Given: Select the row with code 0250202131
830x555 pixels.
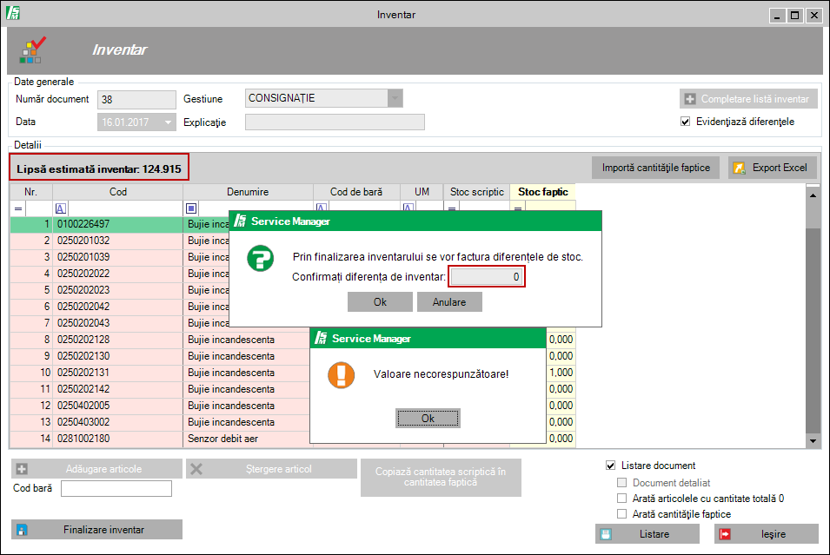Looking at the screenshot, I should point(160,373).
